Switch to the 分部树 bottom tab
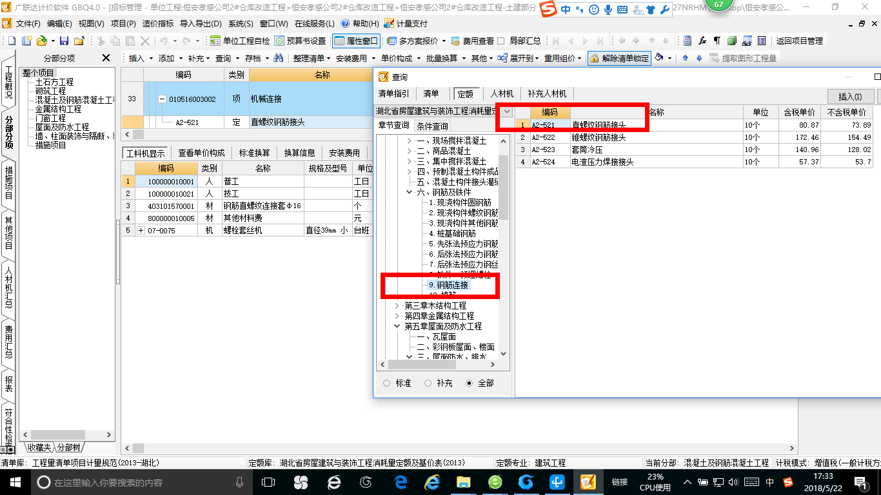881x495 pixels. point(69,447)
